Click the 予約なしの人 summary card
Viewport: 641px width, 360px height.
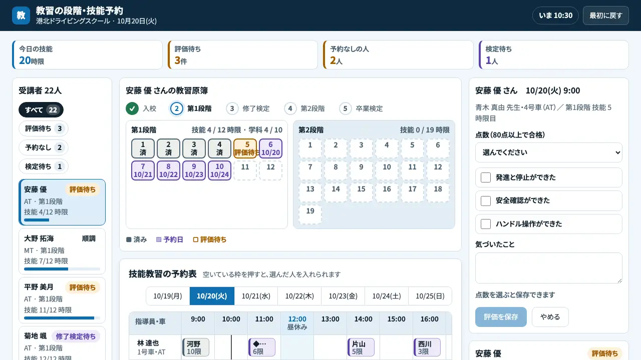coord(398,55)
